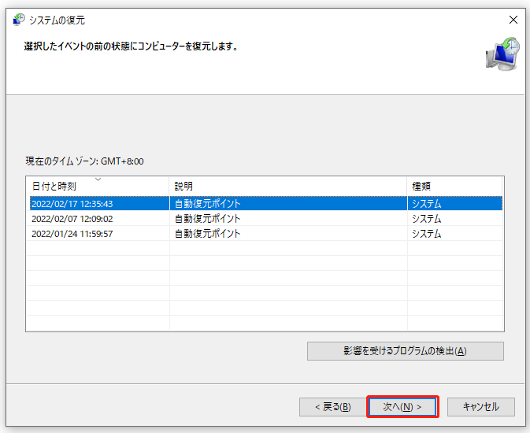This screenshot has width=530, height=433.
Task: Select restore point 2022/01/24 11:59:57
Action: click(266, 234)
